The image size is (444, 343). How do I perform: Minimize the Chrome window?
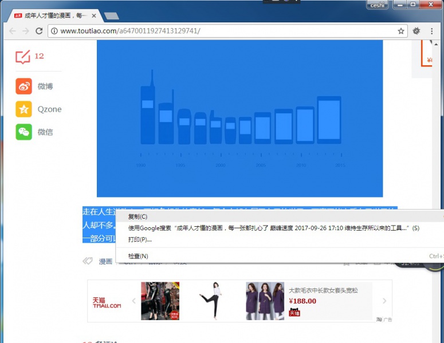[x=400, y=4]
